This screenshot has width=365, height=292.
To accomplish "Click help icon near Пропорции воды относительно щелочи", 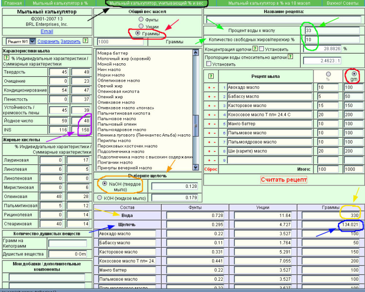I will pyautogui.click(x=290, y=56).
